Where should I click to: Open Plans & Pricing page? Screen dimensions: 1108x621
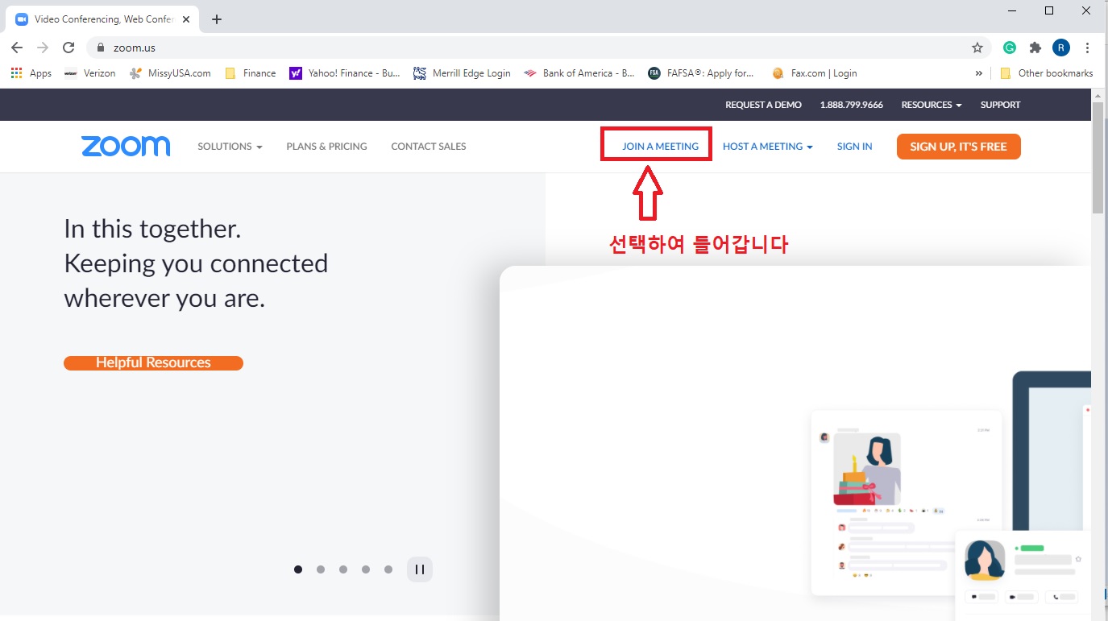[326, 147]
